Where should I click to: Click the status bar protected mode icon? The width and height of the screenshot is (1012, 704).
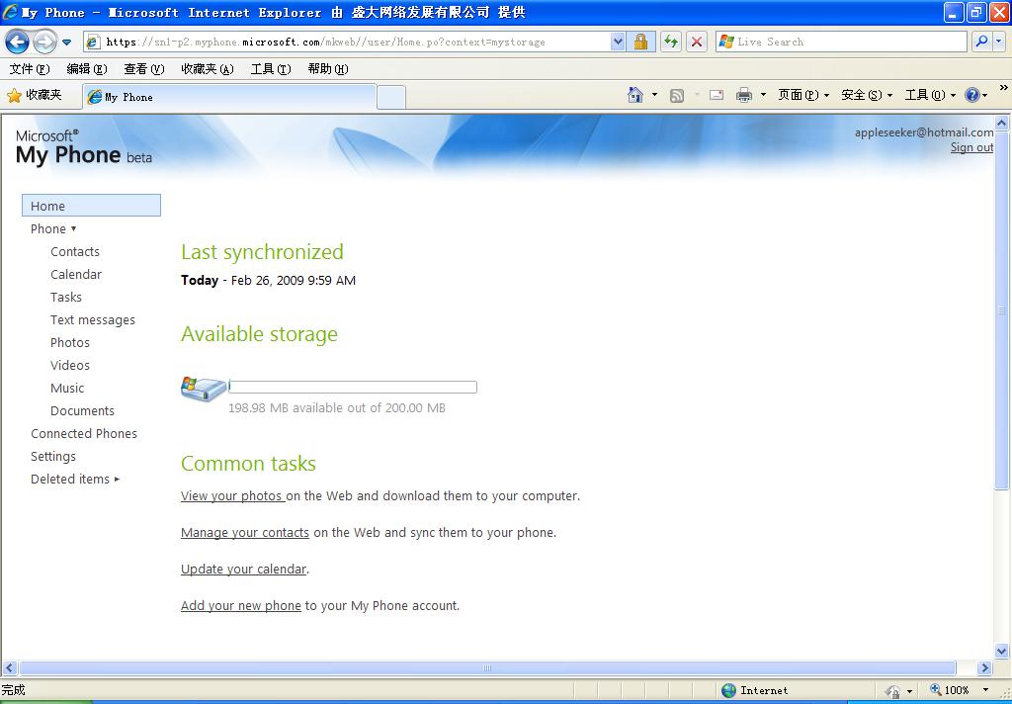tap(893, 691)
